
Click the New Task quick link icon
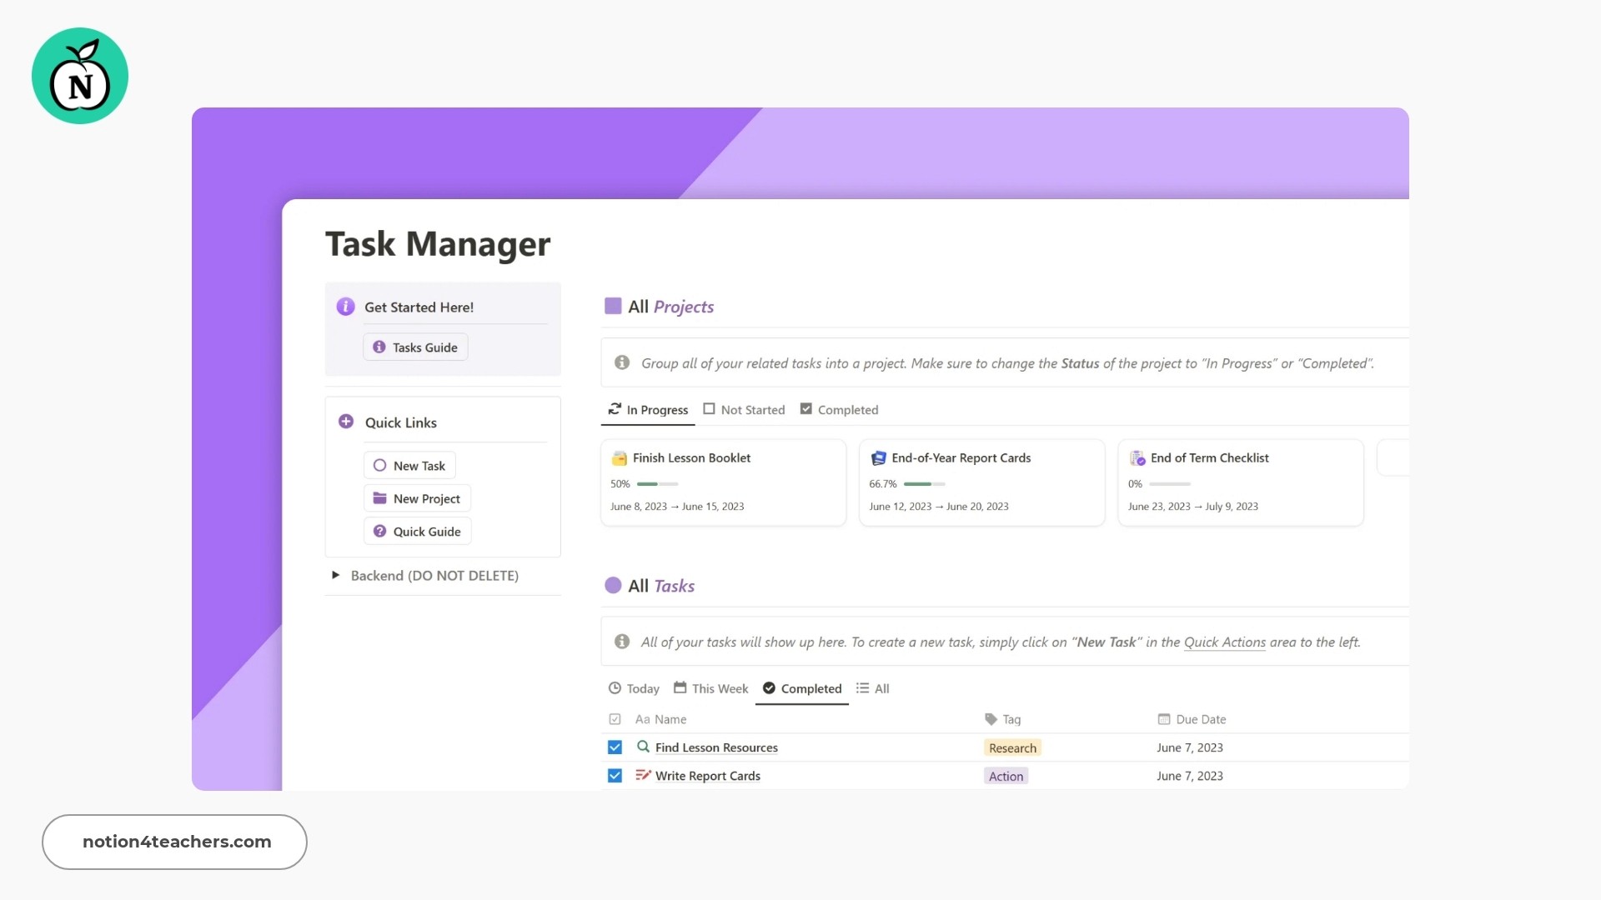[379, 465]
